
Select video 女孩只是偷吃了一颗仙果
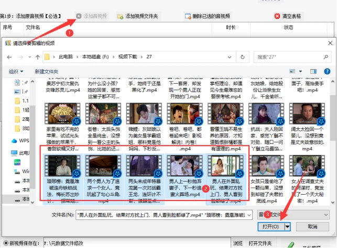pyautogui.click(x=266, y=179)
